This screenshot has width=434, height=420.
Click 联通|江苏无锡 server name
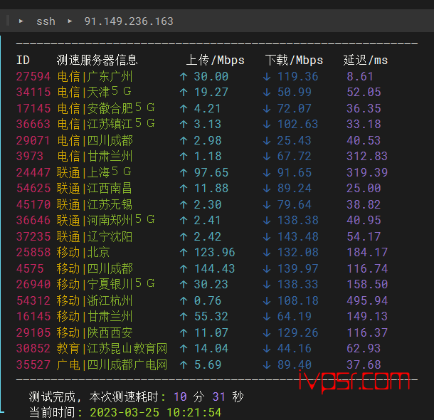[95, 204]
